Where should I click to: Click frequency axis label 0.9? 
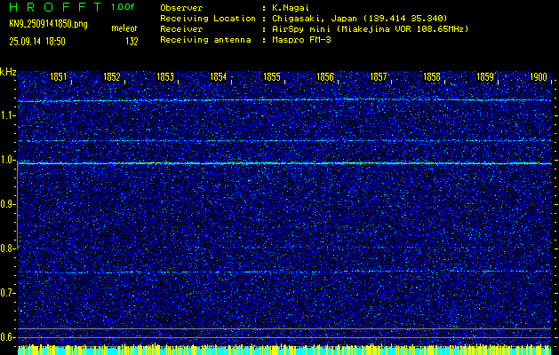tap(7, 204)
